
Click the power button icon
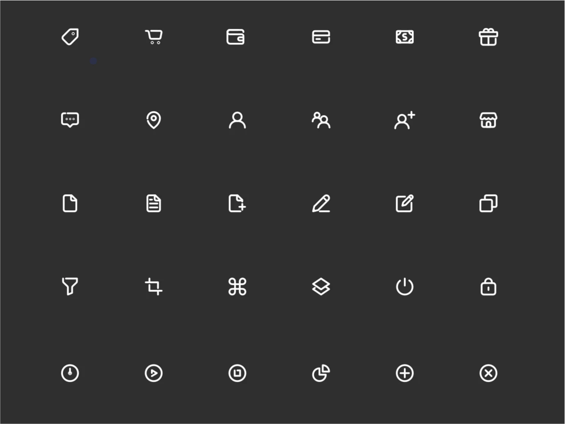click(x=405, y=287)
